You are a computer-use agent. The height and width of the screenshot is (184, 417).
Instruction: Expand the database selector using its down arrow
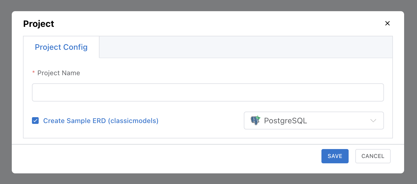[373, 121]
